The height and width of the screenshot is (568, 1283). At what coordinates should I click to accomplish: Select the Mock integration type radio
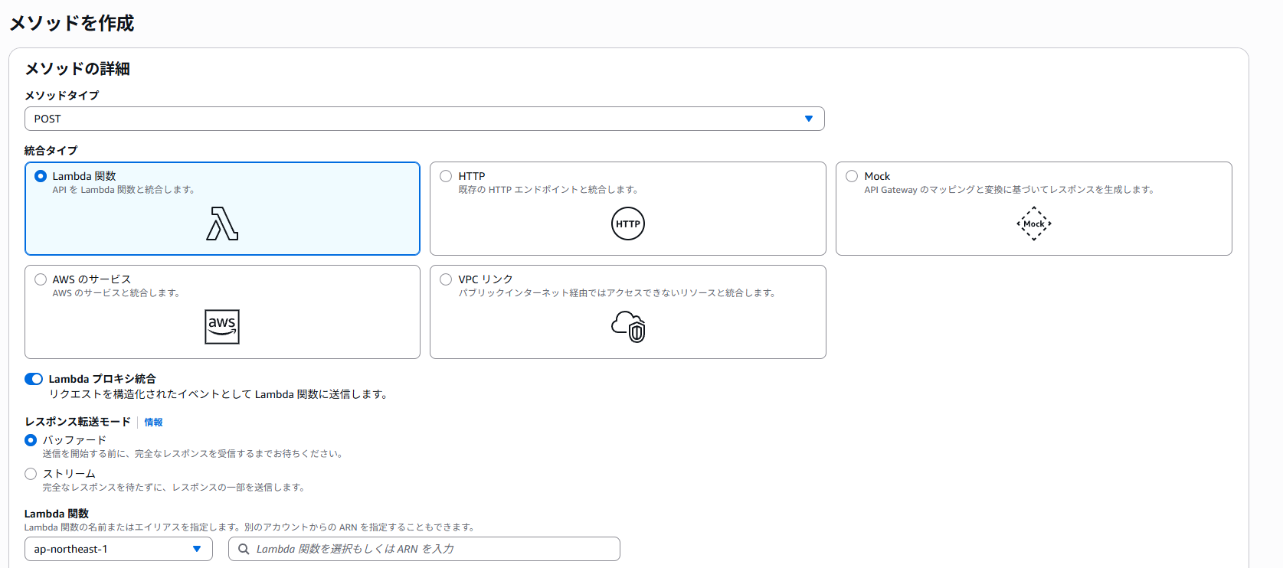[x=852, y=176]
